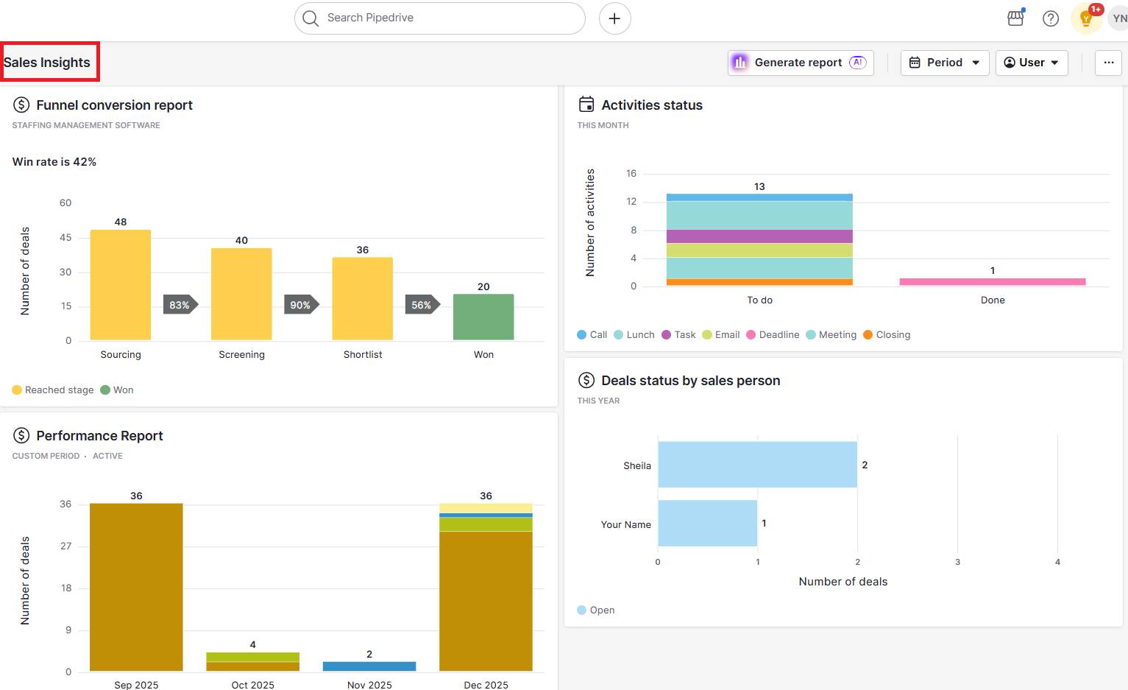Open the Period dropdown
The height and width of the screenshot is (690, 1128).
(944, 63)
